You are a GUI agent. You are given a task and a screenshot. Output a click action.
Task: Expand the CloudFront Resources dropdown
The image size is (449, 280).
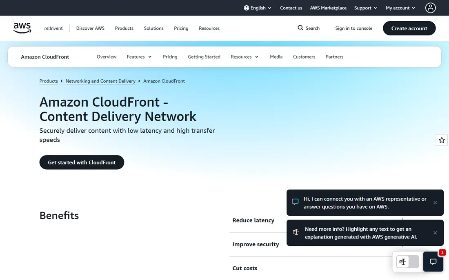[x=245, y=57]
